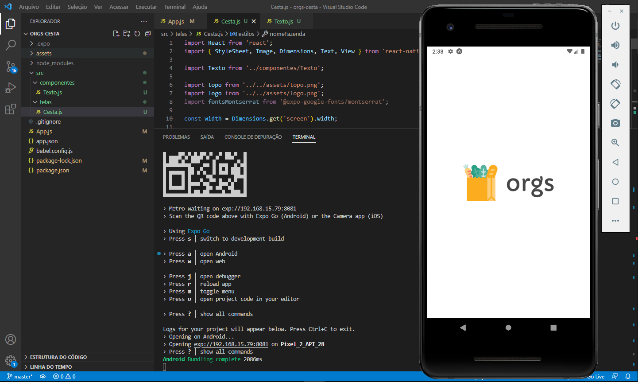The image size is (638, 382).
Task: Click the New Folder icon in explorer header
Action: tap(127, 34)
